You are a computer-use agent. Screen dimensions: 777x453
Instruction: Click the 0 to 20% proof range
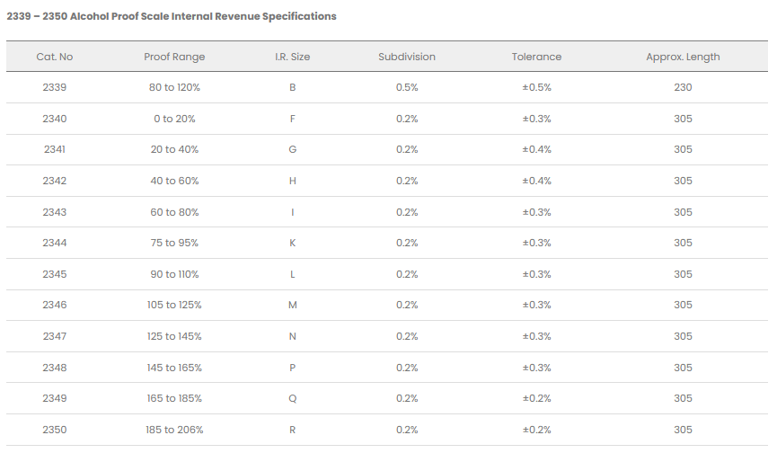pos(174,119)
